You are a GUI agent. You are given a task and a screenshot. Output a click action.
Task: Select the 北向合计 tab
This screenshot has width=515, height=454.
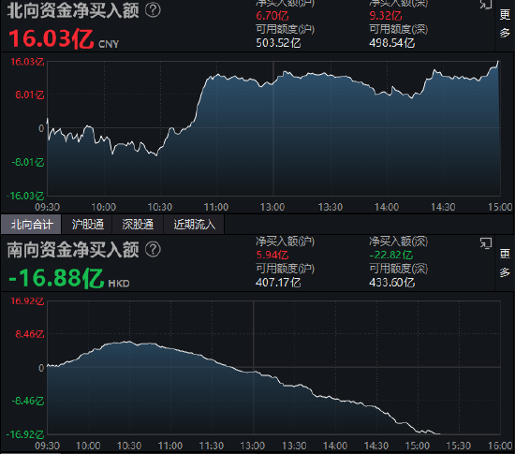coord(31,225)
